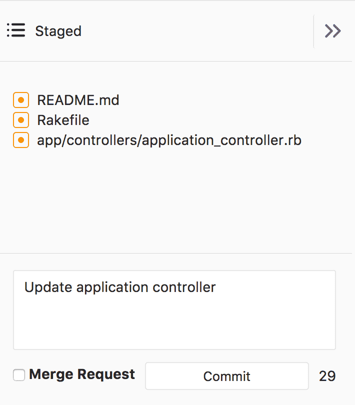This screenshot has width=355, height=405.
Task: Toggle Merge Request on before committing
Action: 18,374
